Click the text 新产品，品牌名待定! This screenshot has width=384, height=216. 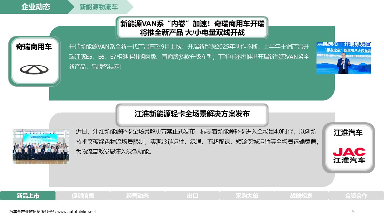pyautogui.click(x=95, y=67)
